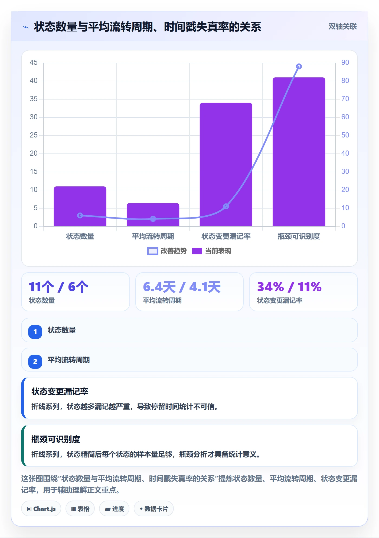Click the 瓶颈可识别度 x-axis label

pos(299,236)
